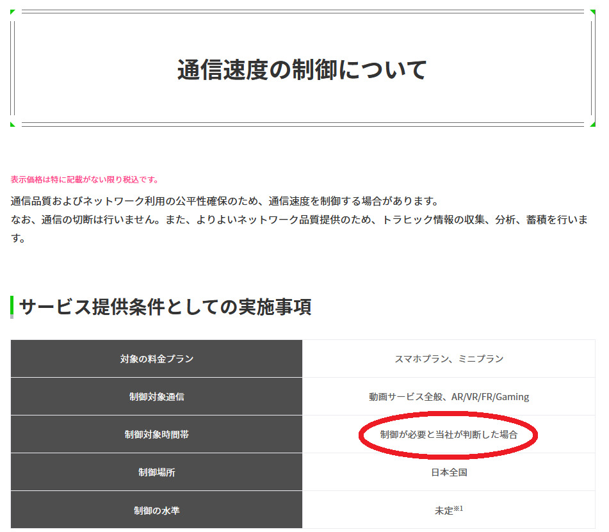Click the circled text 制御が必要と当社が判断した場合
The image size is (609, 532).
coord(448,434)
